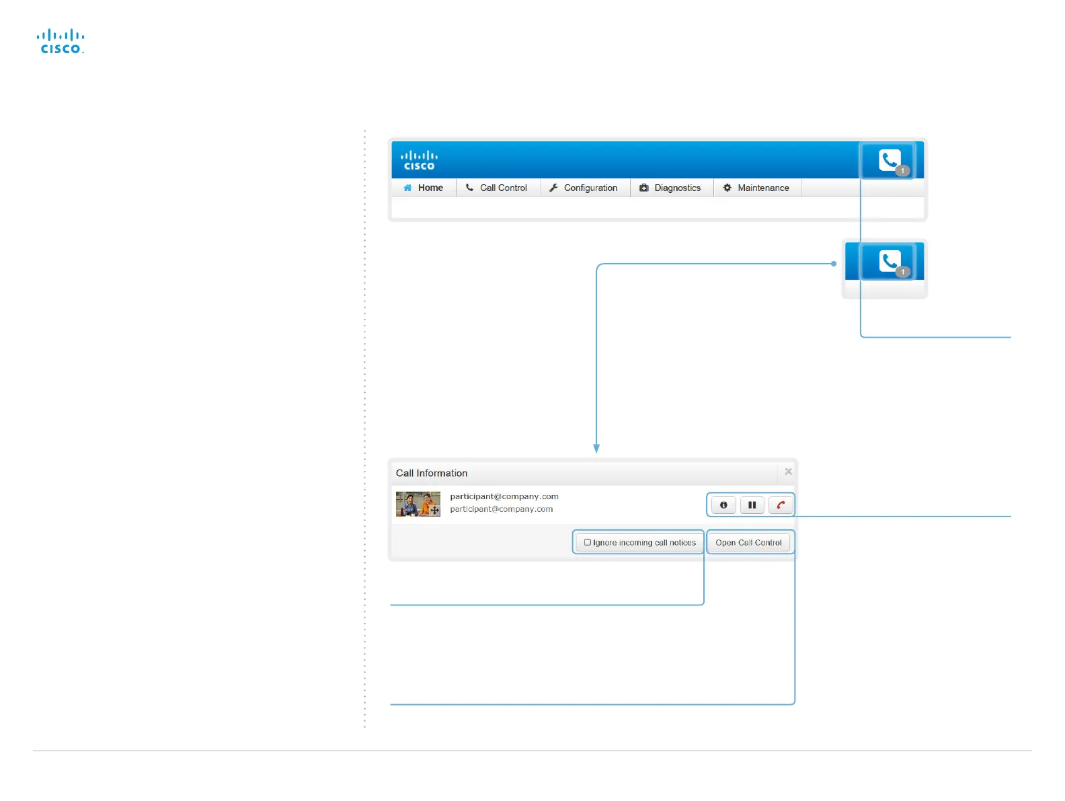Click the first participant@company.com name text

tap(504, 496)
